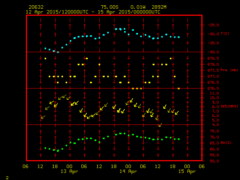This screenshot has width=240, height=180.
Task: Select the -40.0 temperature tick value
Action: point(213,52)
